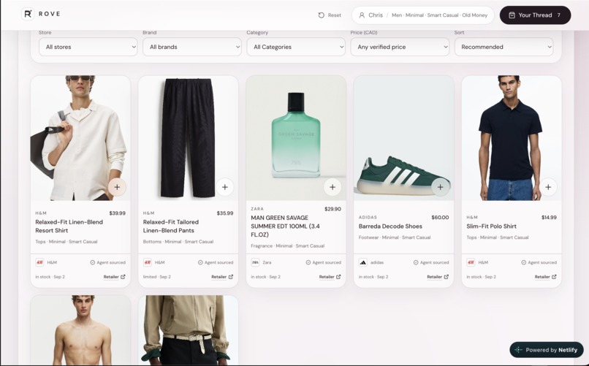Viewport: 589px width, 366px height.
Task: Click title Barreda Decode Shoes
Action: coord(390,226)
